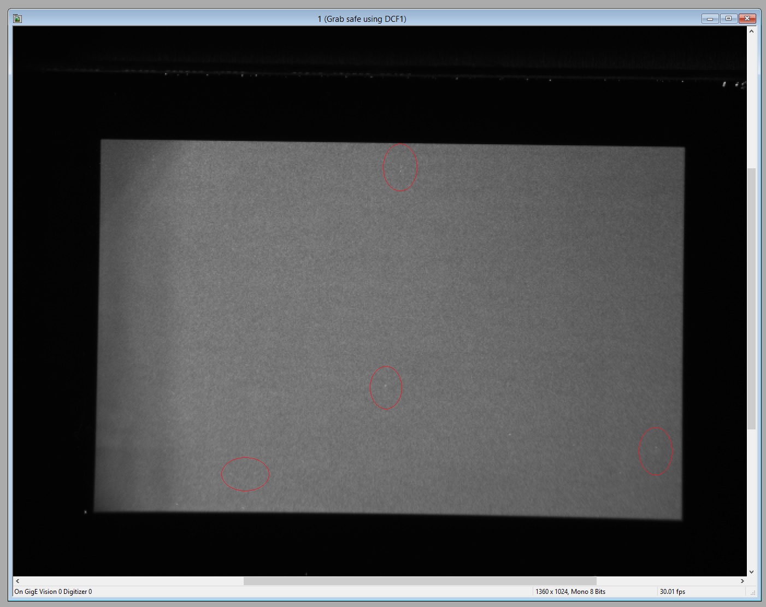The height and width of the screenshot is (607, 766).
Task: Minimize the Grab safe using DCF1 window
Action: 710,19
